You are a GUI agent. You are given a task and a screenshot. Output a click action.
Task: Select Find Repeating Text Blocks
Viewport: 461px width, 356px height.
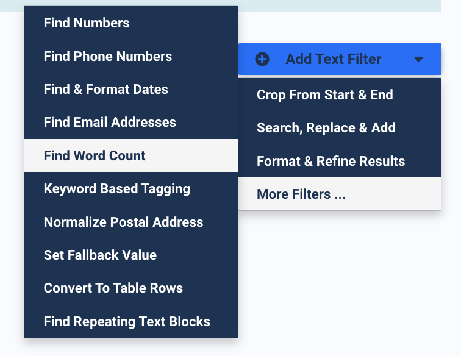[131, 321]
